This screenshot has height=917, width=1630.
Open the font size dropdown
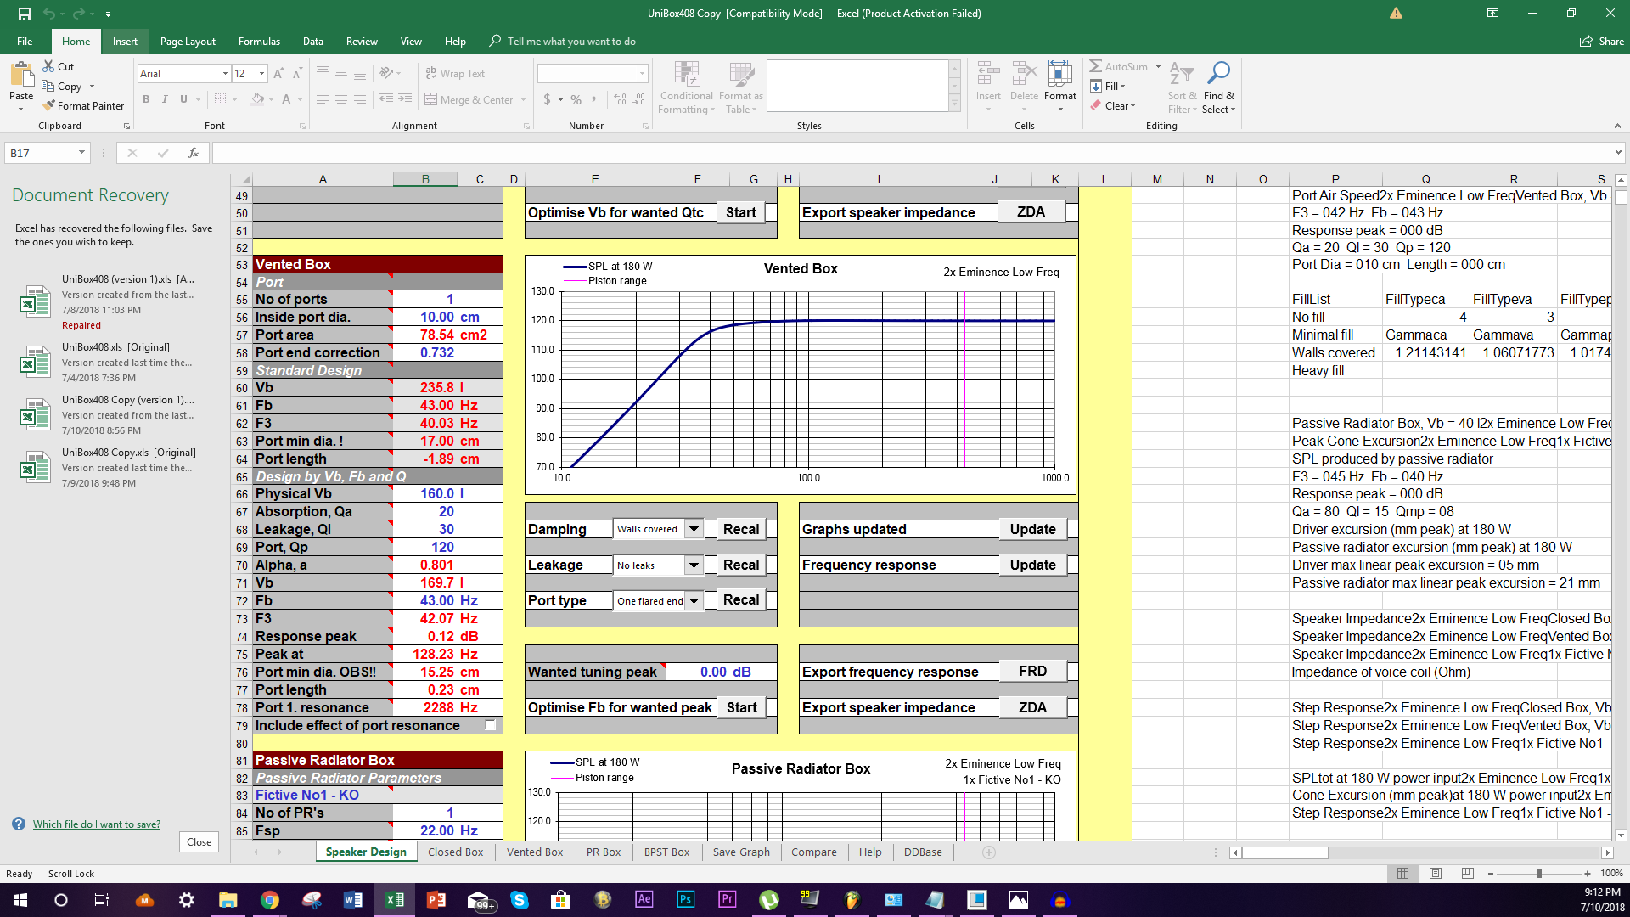(x=261, y=74)
